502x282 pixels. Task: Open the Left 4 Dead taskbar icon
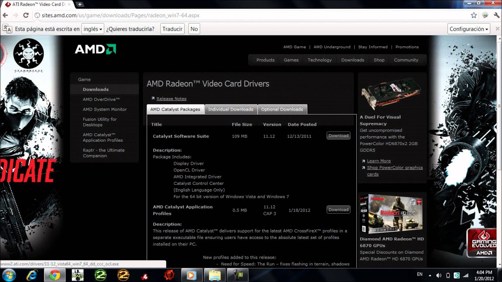point(145,276)
